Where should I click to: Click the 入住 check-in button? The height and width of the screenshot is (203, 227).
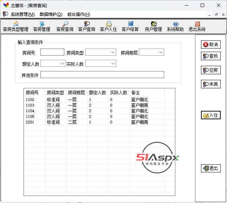[x=210, y=115]
